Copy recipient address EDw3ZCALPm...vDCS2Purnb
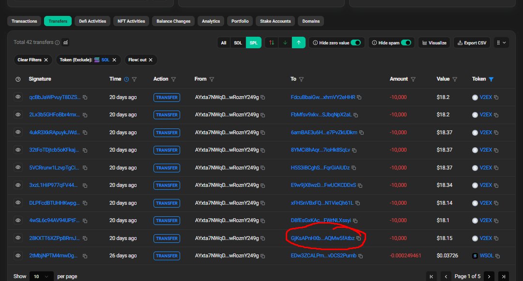Screen dimensions: 523x281 point(361,256)
